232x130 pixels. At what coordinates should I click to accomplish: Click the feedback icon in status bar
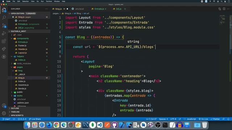pos(224,119)
